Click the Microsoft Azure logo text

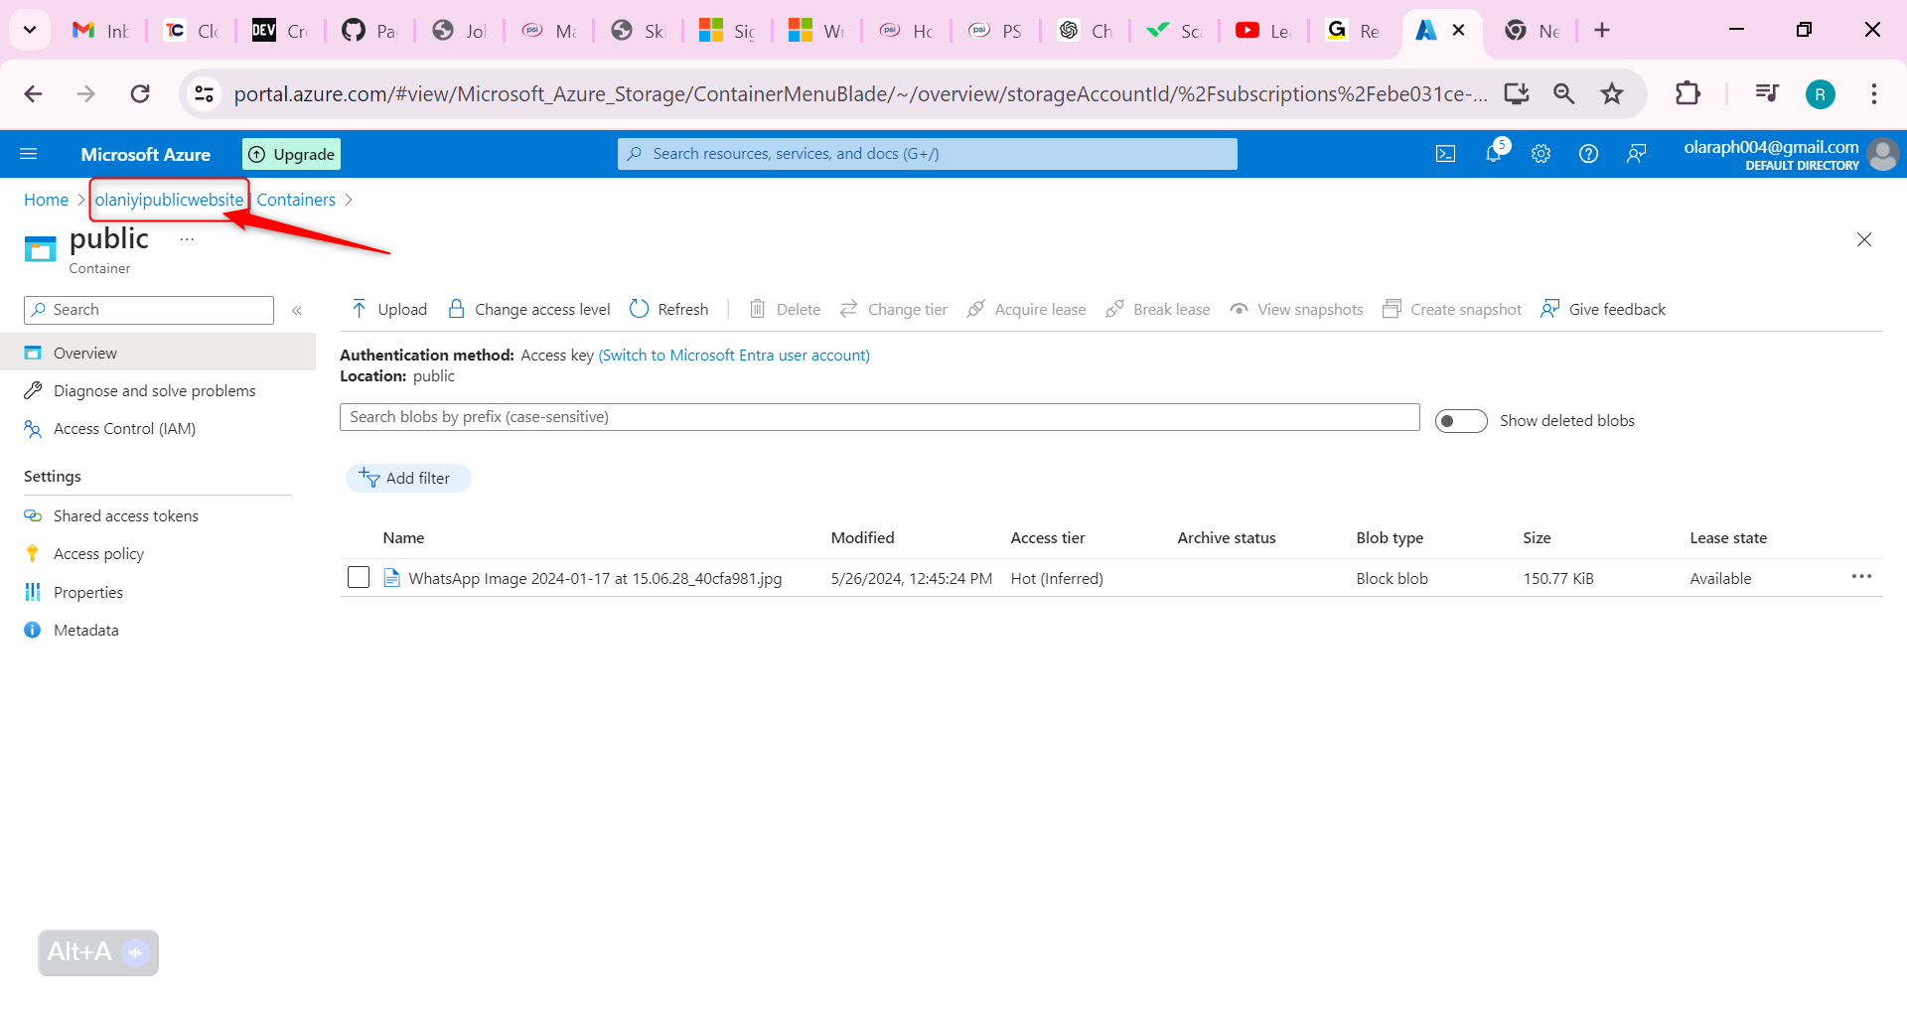(145, 154)
